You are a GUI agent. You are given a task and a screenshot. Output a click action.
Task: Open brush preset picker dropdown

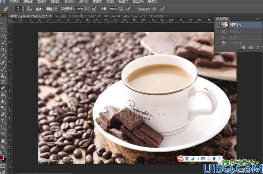coord(23,9)
